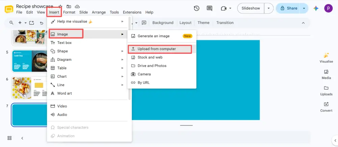Open the Format menu
The height and width of the screenshot is (147, 338).
69,12
